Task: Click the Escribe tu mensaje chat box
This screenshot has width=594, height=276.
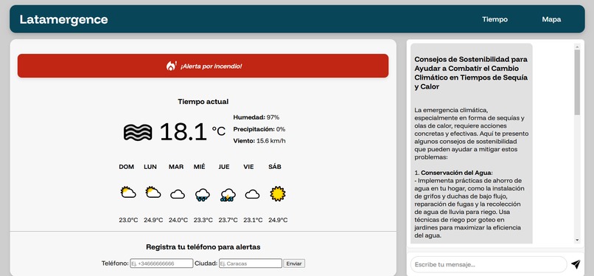Action: [x=489, y=264]
